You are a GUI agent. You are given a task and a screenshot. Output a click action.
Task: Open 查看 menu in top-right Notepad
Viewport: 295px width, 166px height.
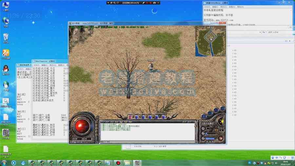232,7
